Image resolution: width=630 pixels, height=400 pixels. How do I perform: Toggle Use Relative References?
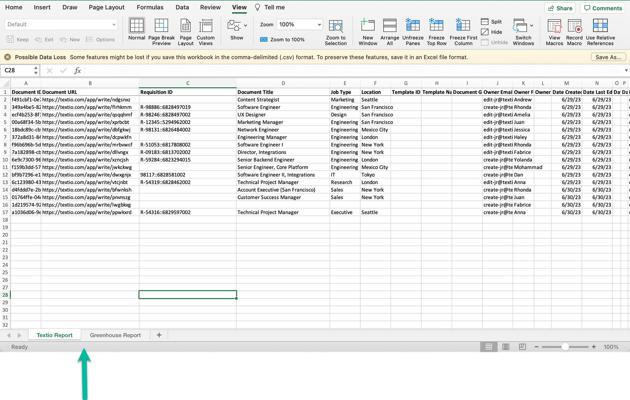coord(600,32)
